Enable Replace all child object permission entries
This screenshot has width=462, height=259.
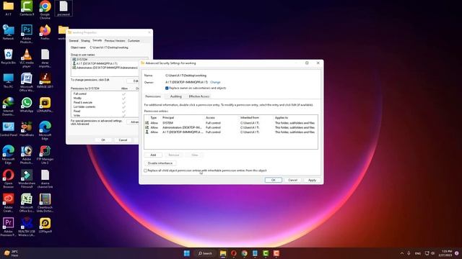point(146,171)
